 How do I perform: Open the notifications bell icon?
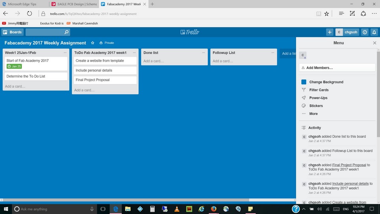point(374,32)
